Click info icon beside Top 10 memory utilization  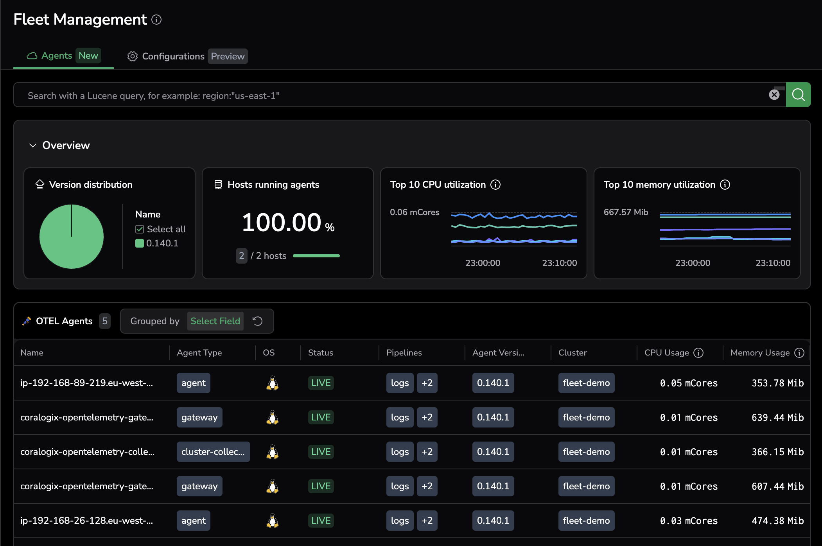click(x=725, y=185)
